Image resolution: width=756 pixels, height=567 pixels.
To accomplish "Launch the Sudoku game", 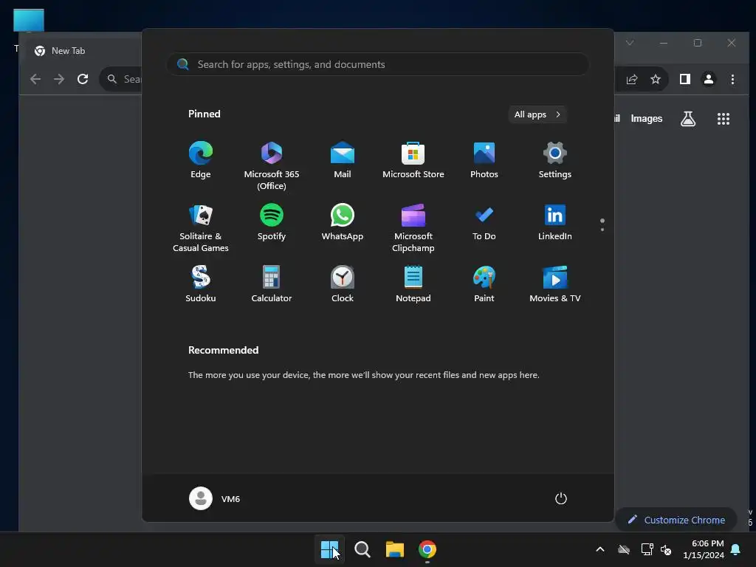I will [x=201, y=284].
